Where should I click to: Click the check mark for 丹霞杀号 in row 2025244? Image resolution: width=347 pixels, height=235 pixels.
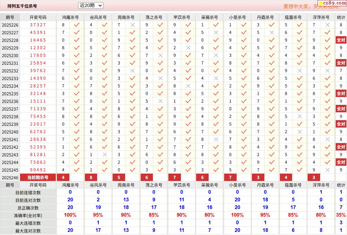point(272,162)
